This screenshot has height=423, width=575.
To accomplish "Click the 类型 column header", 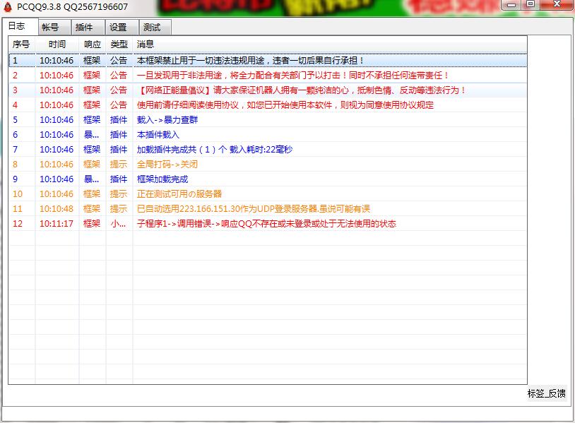I will tap(119, 44).
